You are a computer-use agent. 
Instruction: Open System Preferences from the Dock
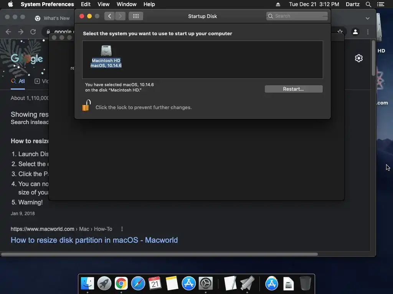206,283
